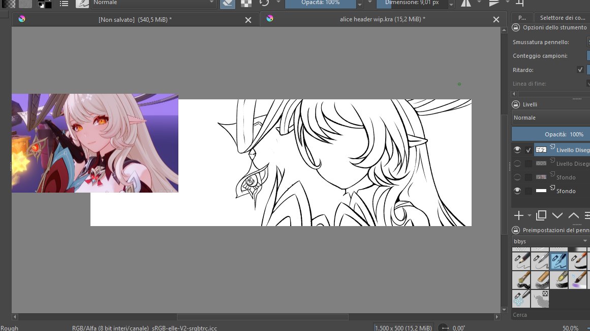This screenshot has width=590, height=331.
Task: Click the brush editor icon next to Normale
Action: click(x=82, y=3)
